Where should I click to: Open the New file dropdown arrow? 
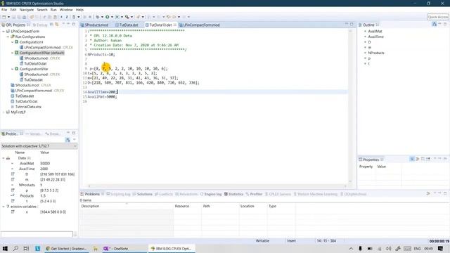coord(8,17)
